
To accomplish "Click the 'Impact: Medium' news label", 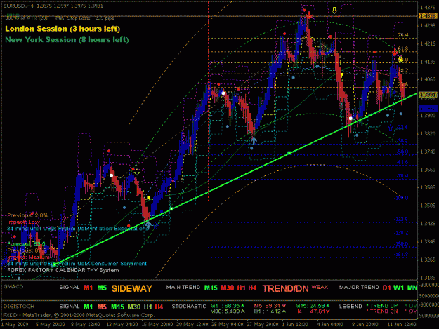I will (x=28, y=257).
